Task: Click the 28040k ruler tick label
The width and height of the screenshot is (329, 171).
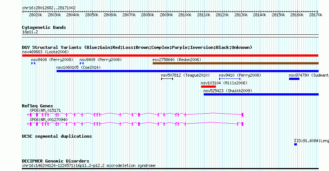Action: (73, 15)
